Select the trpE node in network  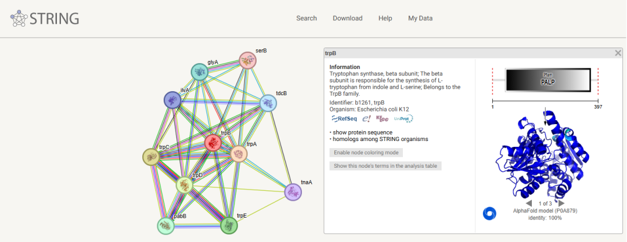point(229,225)
